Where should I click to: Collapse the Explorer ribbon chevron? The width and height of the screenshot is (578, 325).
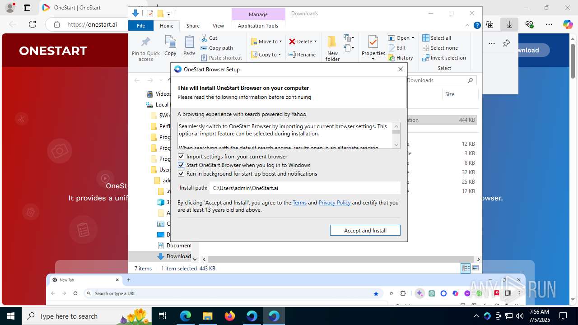click(467, 26)
